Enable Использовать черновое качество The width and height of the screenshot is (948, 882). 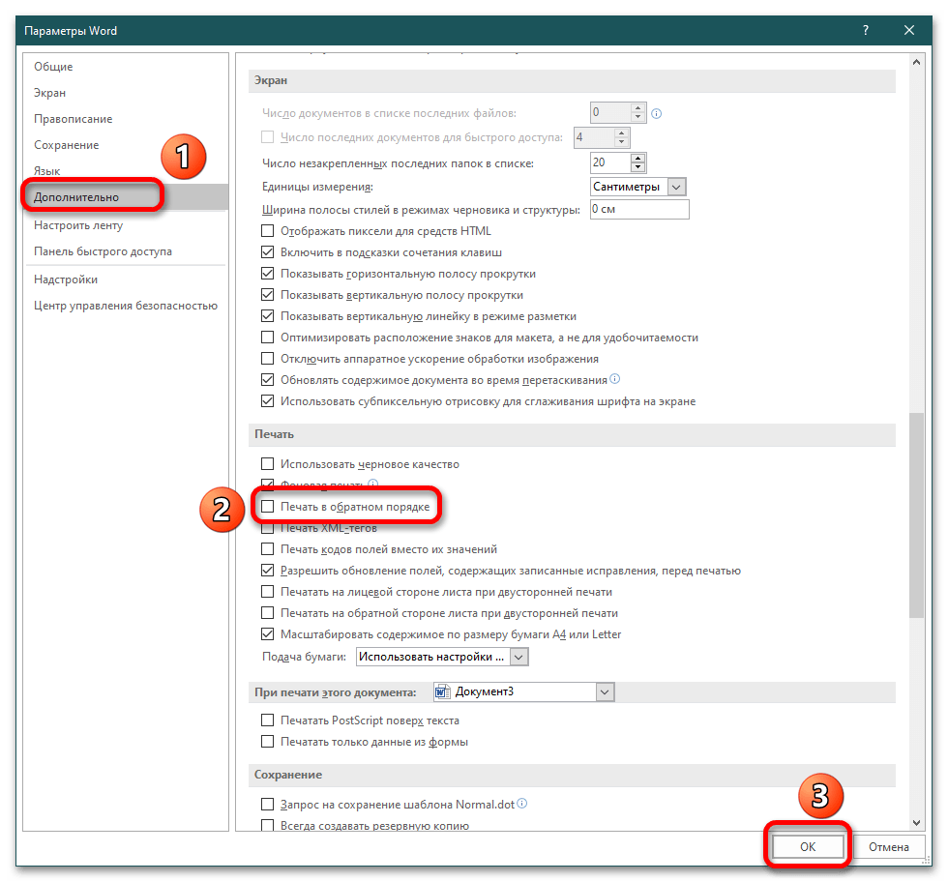pos(267,464)
